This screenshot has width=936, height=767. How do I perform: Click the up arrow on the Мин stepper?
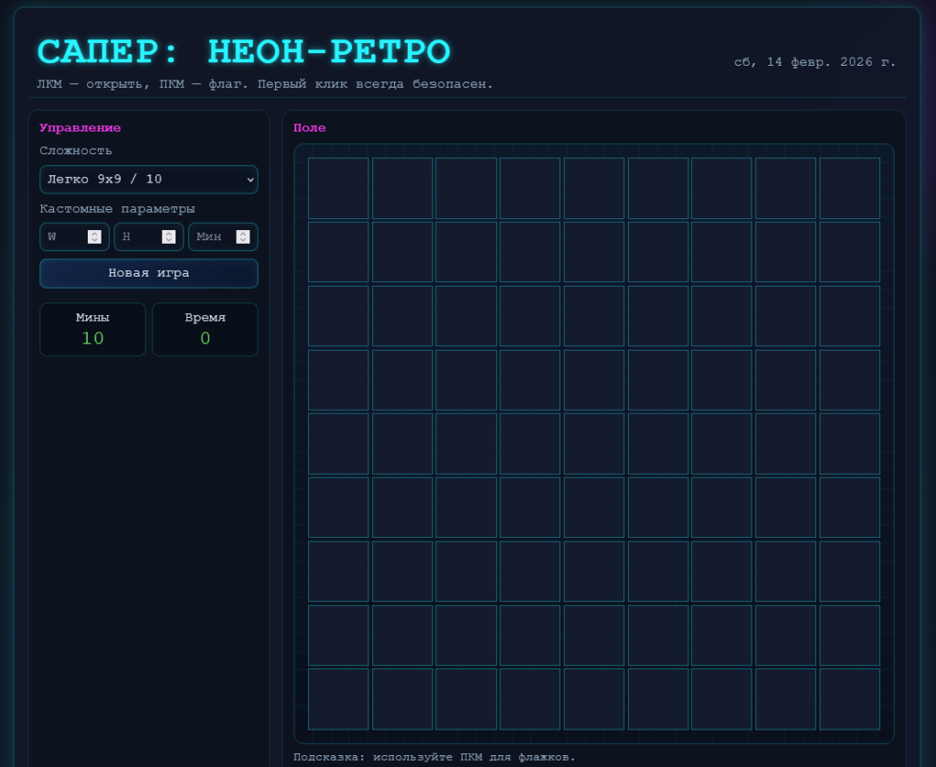point(243,233)
